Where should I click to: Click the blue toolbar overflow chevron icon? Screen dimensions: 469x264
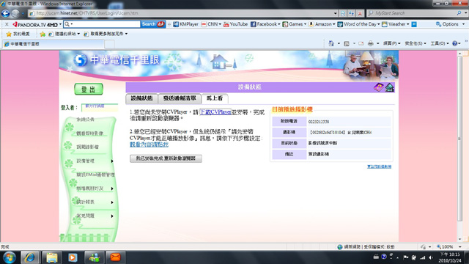414,24
